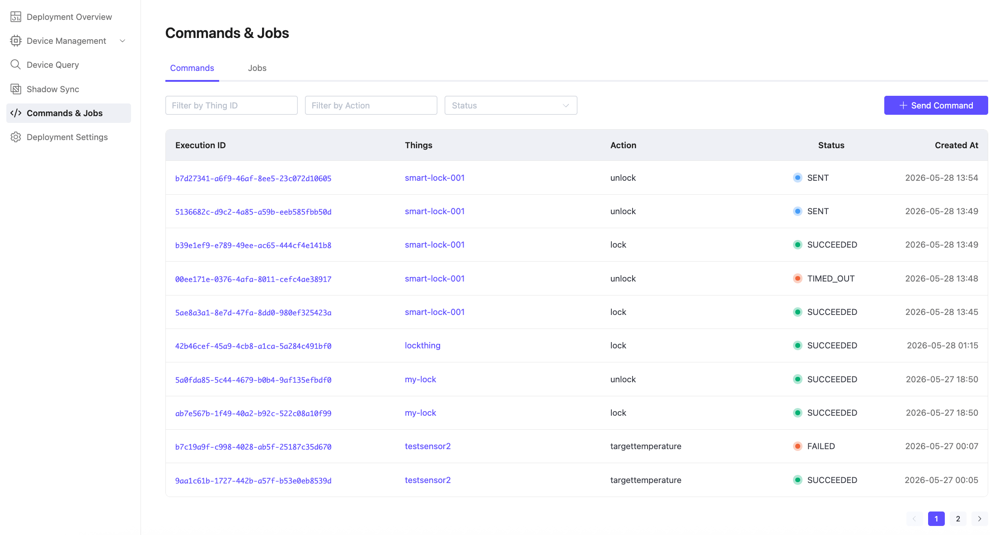Focus the Filter by Action field
Image resolution: width=990 pixels, height=535 pixels.
[x=371, y=105]
